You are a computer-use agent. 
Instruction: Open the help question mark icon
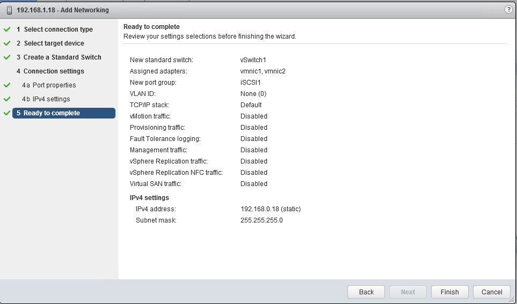508,10
